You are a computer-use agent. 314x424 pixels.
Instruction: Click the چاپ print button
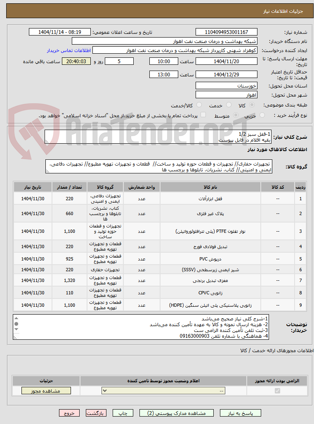pyautogui.click(x=123, y=413)
